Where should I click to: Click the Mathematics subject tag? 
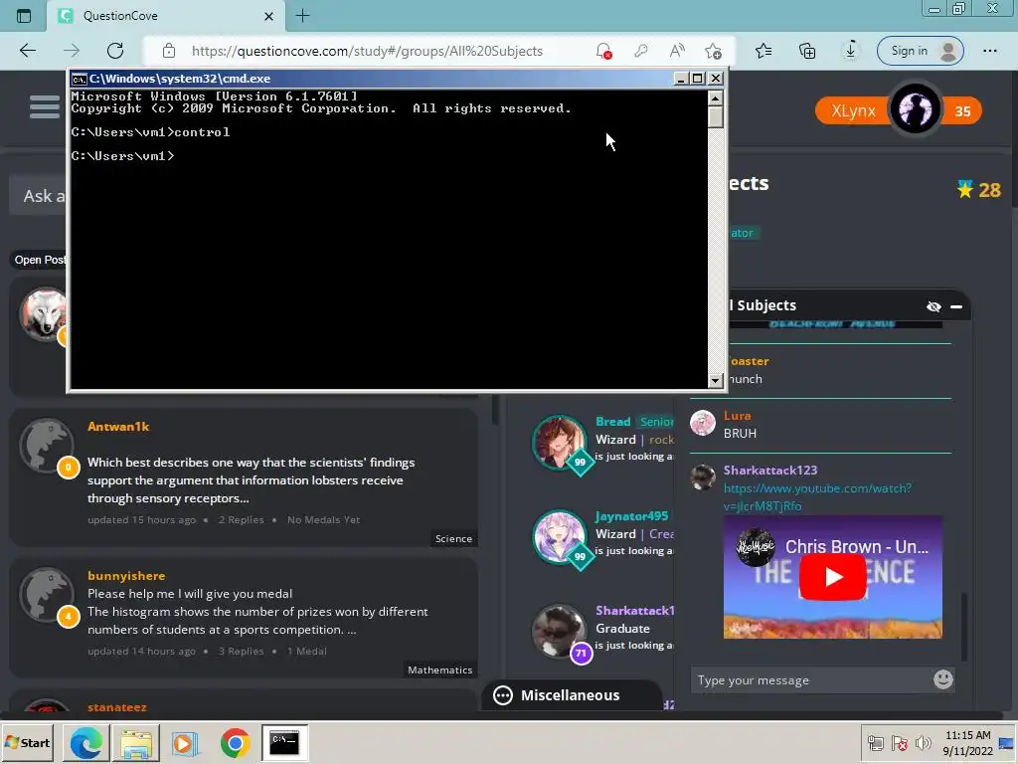point(440,669)
